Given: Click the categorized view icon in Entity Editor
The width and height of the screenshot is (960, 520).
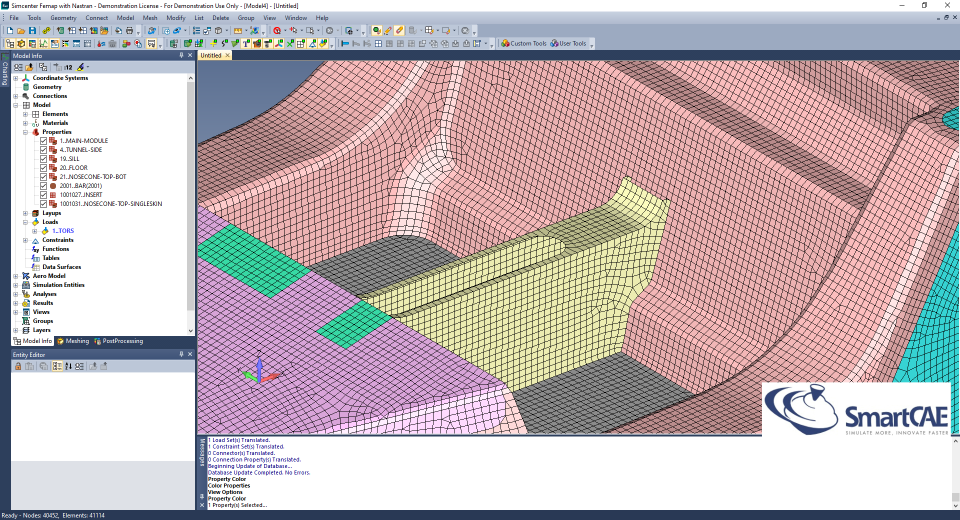Looking at the screenshot, I should (x=57, y=366).
